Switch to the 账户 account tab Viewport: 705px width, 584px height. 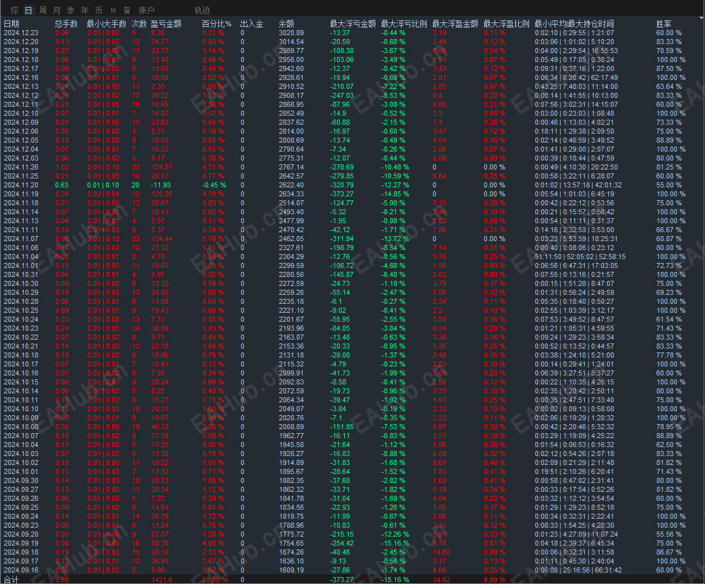[x=147, y=10]
